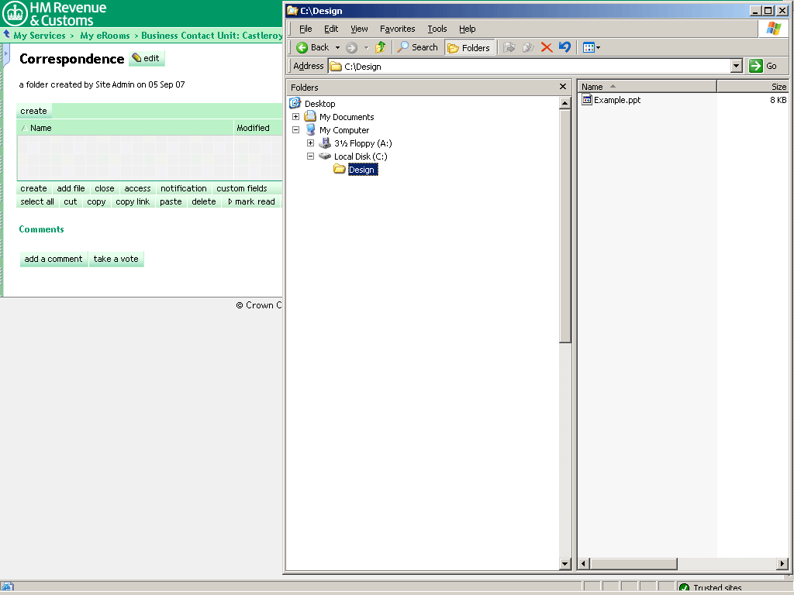
Task: Open the Address bar dropdown
Action: [x=737, y=65]
